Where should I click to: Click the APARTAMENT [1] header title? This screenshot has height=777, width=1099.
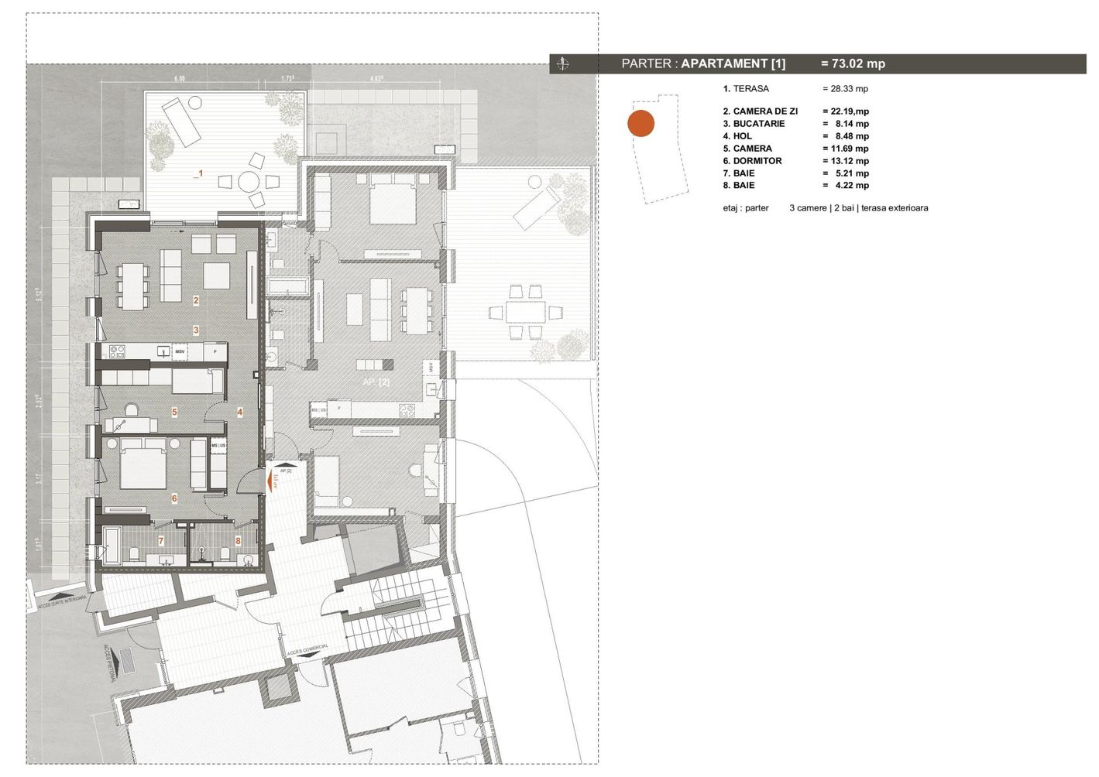tap(733, 64)
